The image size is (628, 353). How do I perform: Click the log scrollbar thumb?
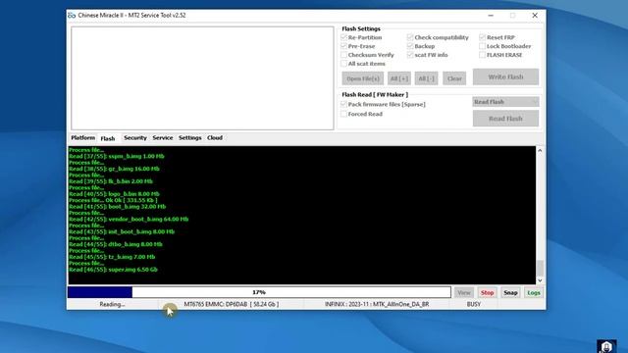pyautogui.click(x=540, y=268)
